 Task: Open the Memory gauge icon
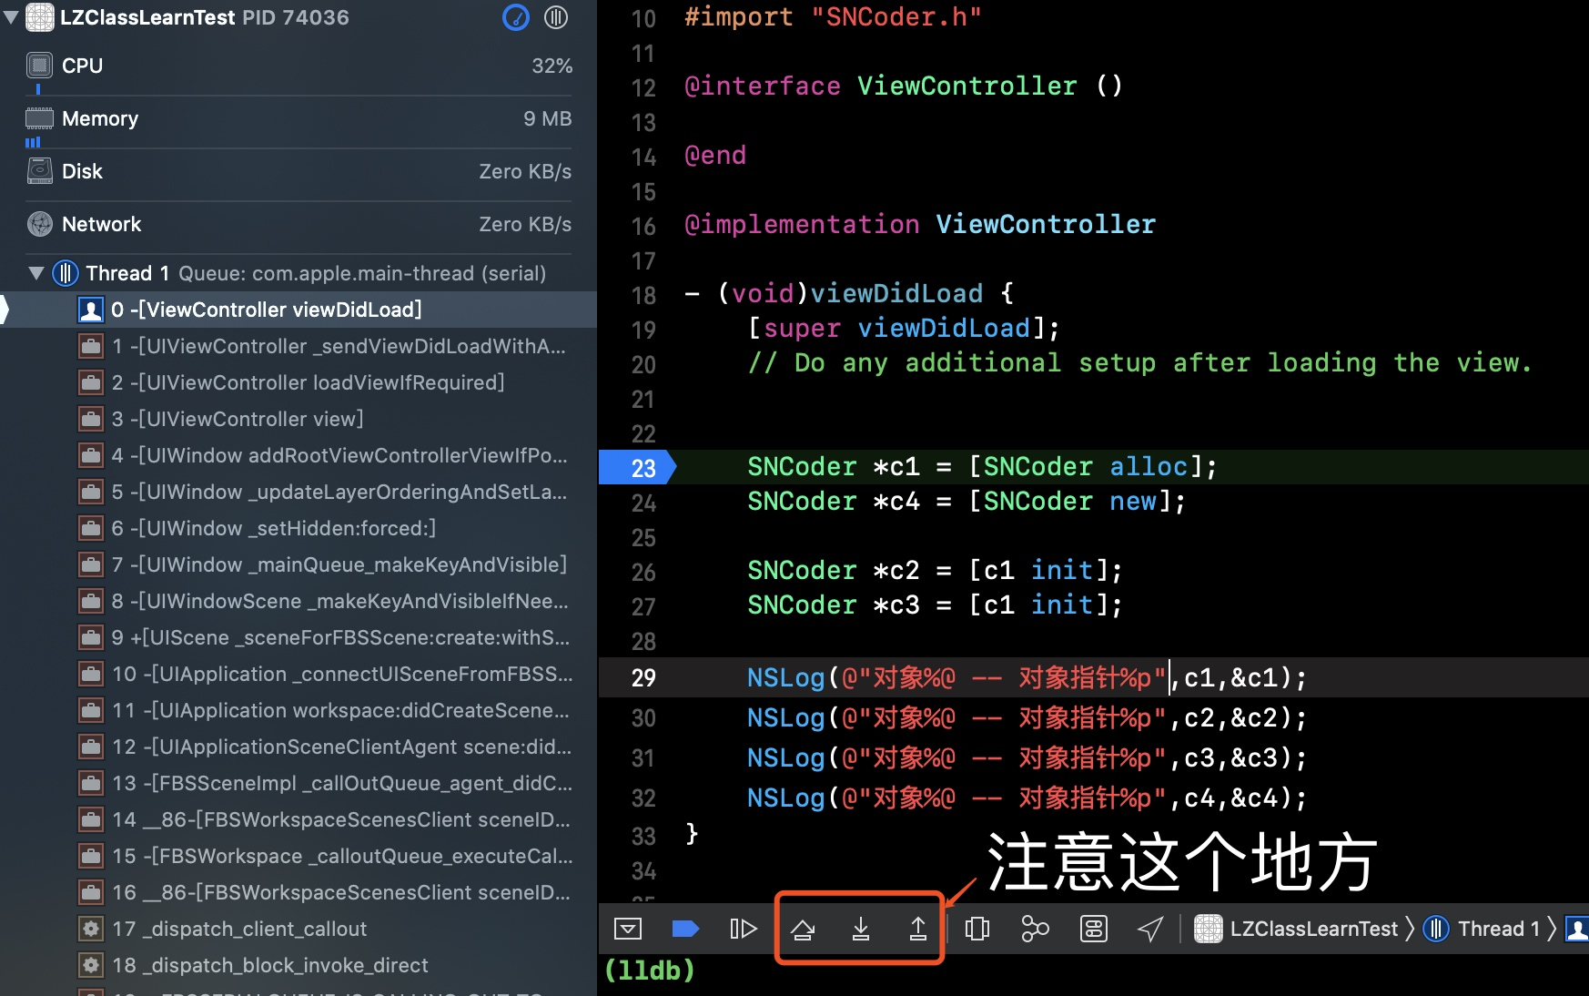[40, 118]
